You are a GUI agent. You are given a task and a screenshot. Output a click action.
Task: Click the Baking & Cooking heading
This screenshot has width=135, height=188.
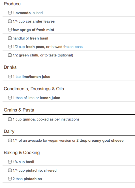click(x=22, y=153)
